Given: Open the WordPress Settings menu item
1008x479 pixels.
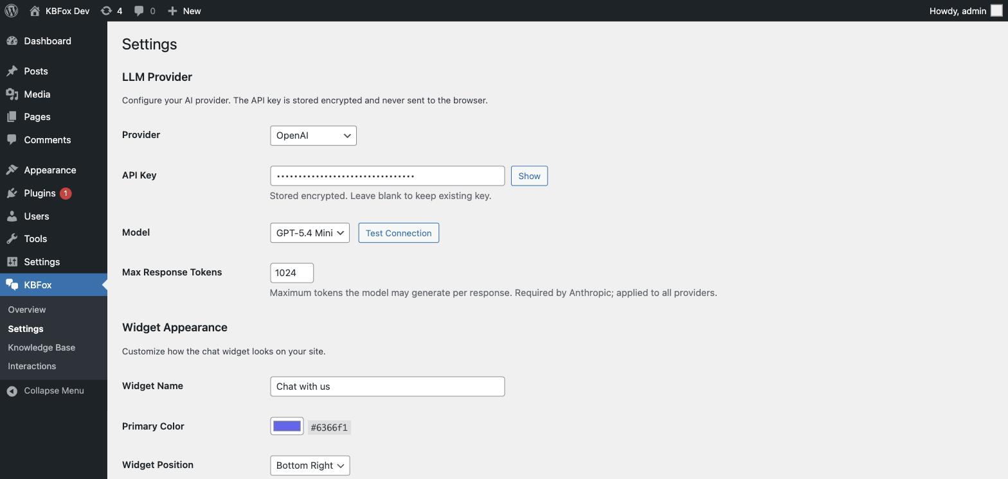Looking at the screenshot, I should point(53,262).
